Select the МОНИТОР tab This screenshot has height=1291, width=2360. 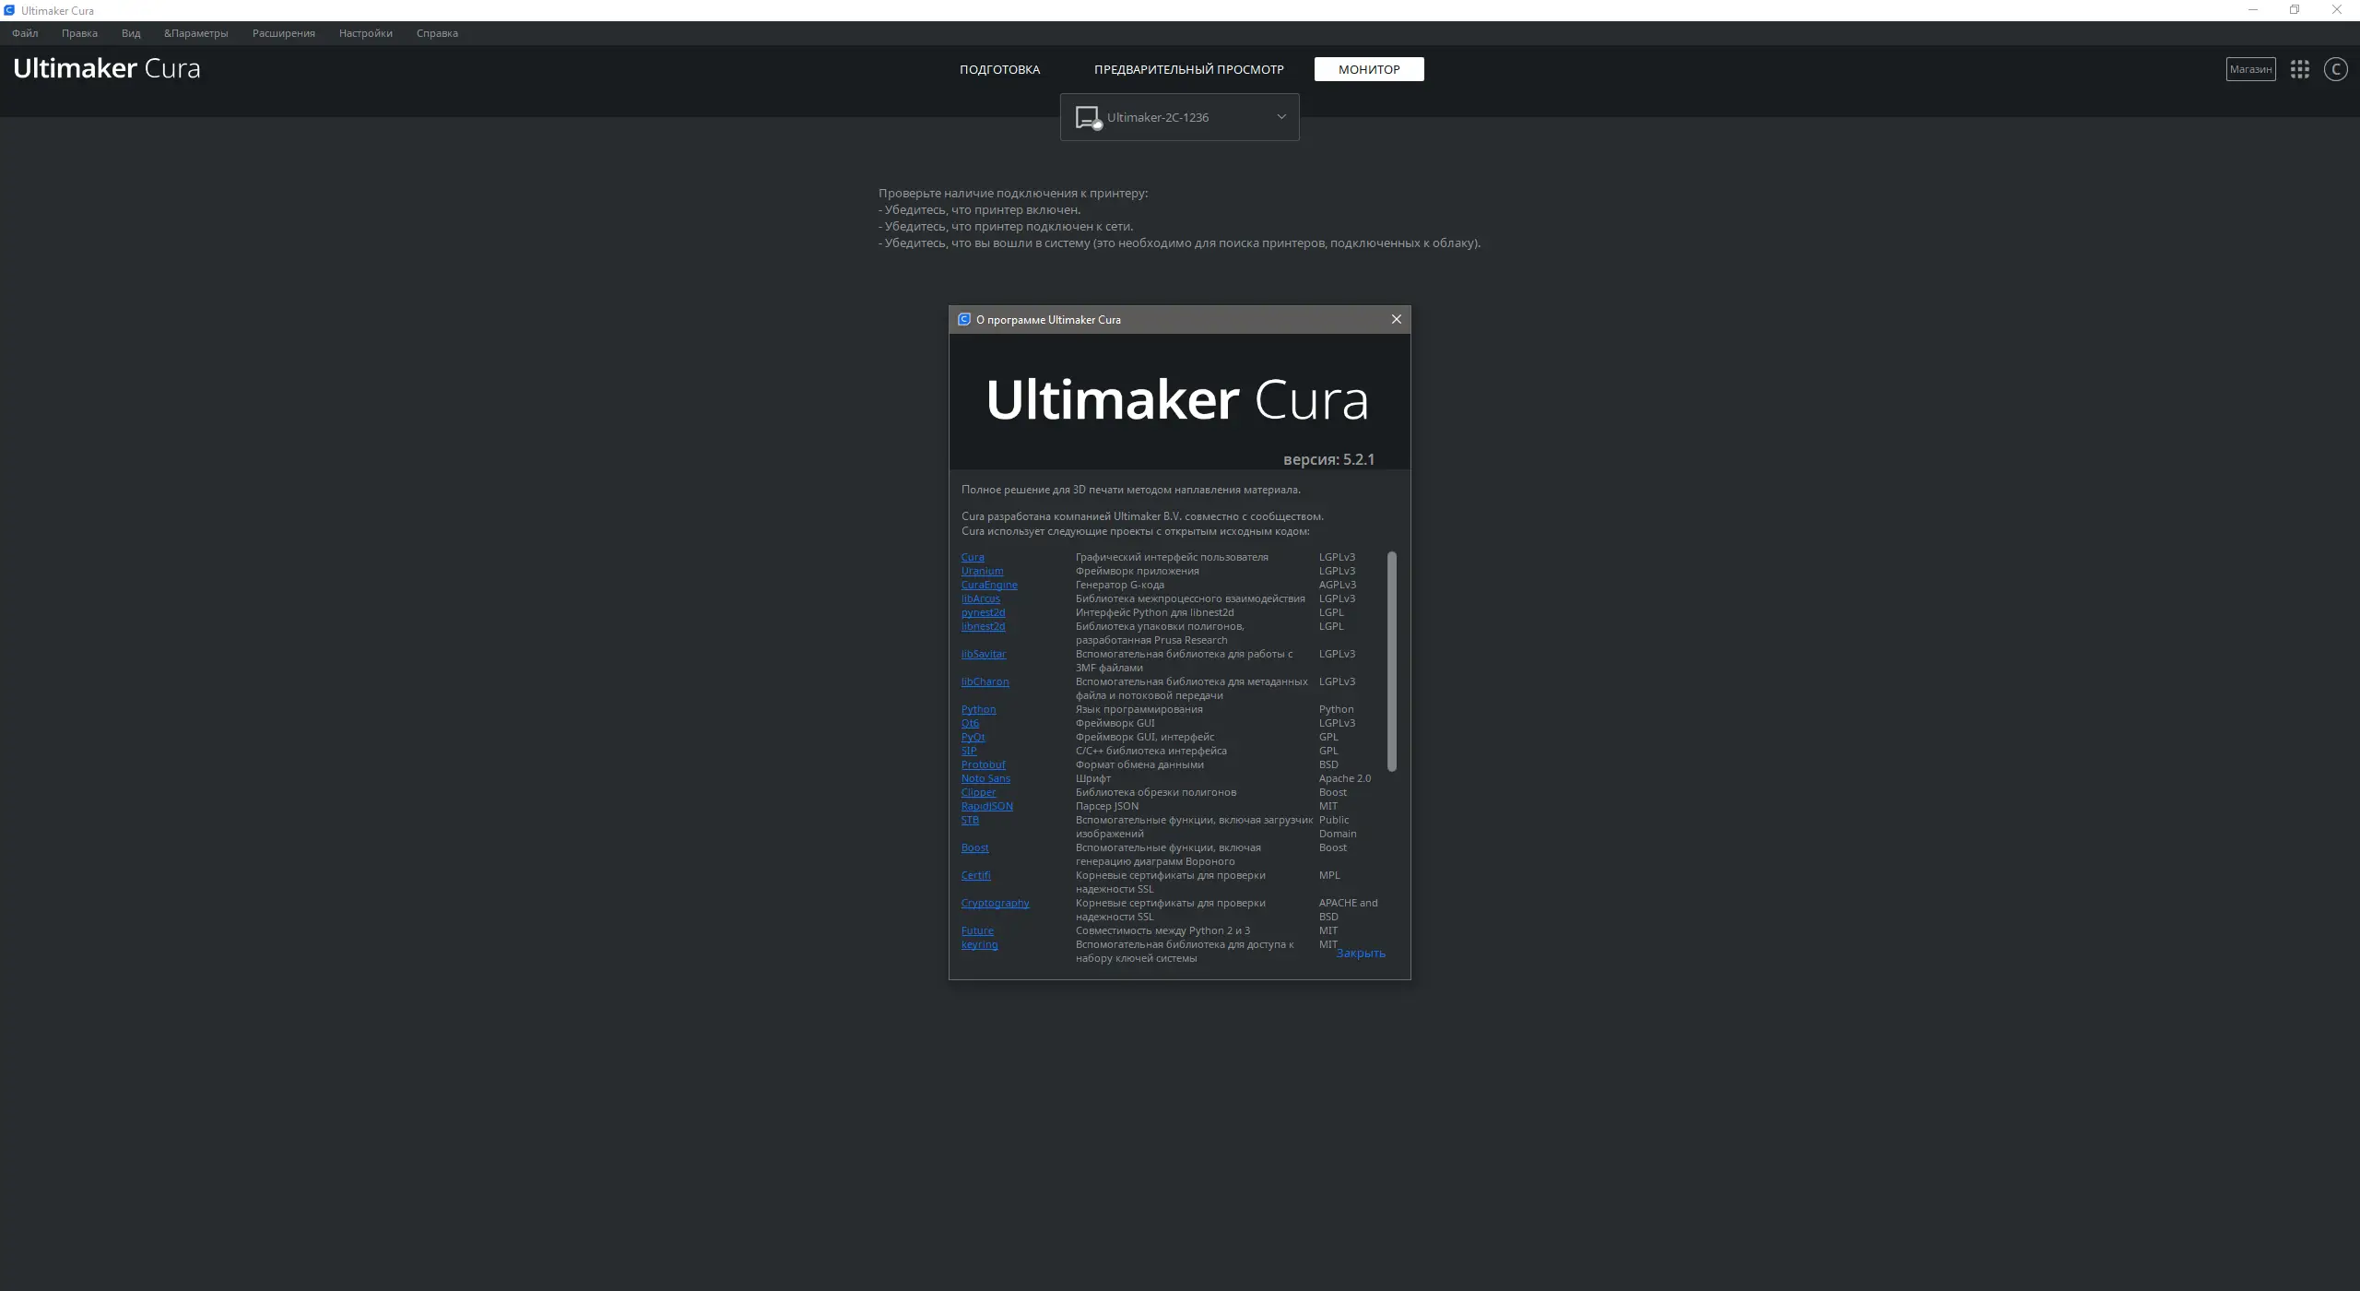1369,69
